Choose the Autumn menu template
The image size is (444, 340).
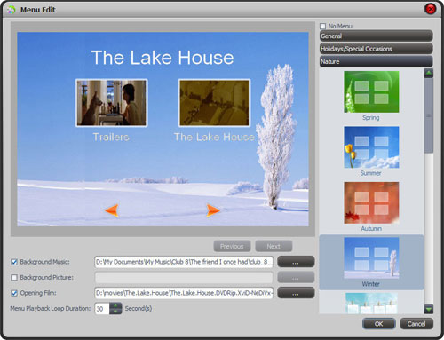pos(371,202)
